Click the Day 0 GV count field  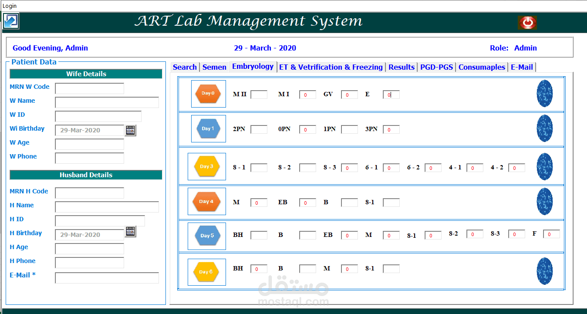tap(350, 95)
